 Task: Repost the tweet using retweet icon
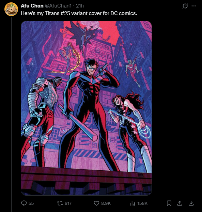point(60,203)
